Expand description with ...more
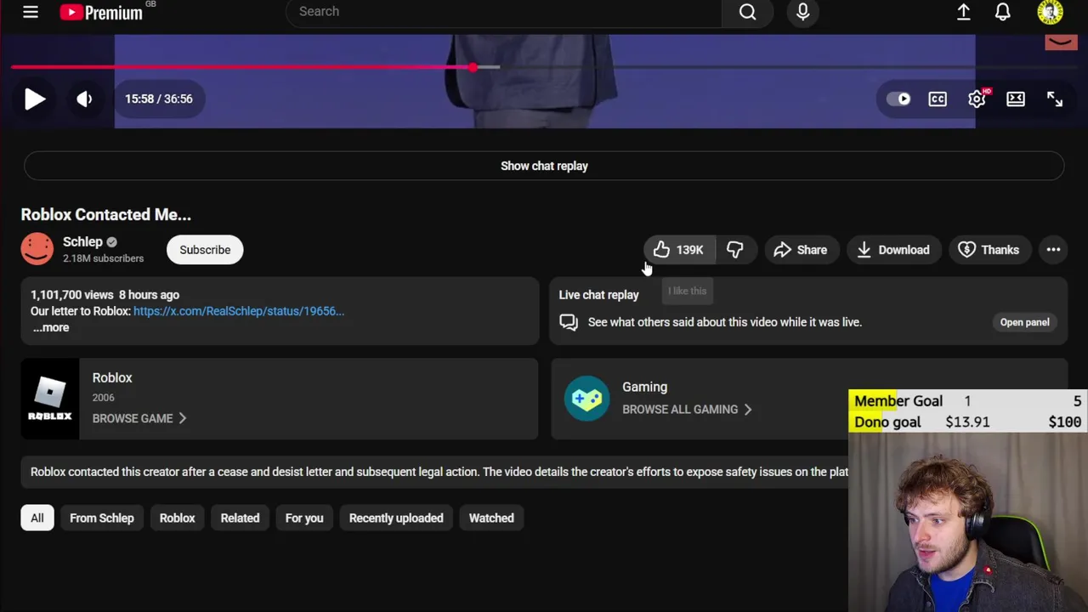This screenshot has width=1088, height=612. [x=51, y=327]
